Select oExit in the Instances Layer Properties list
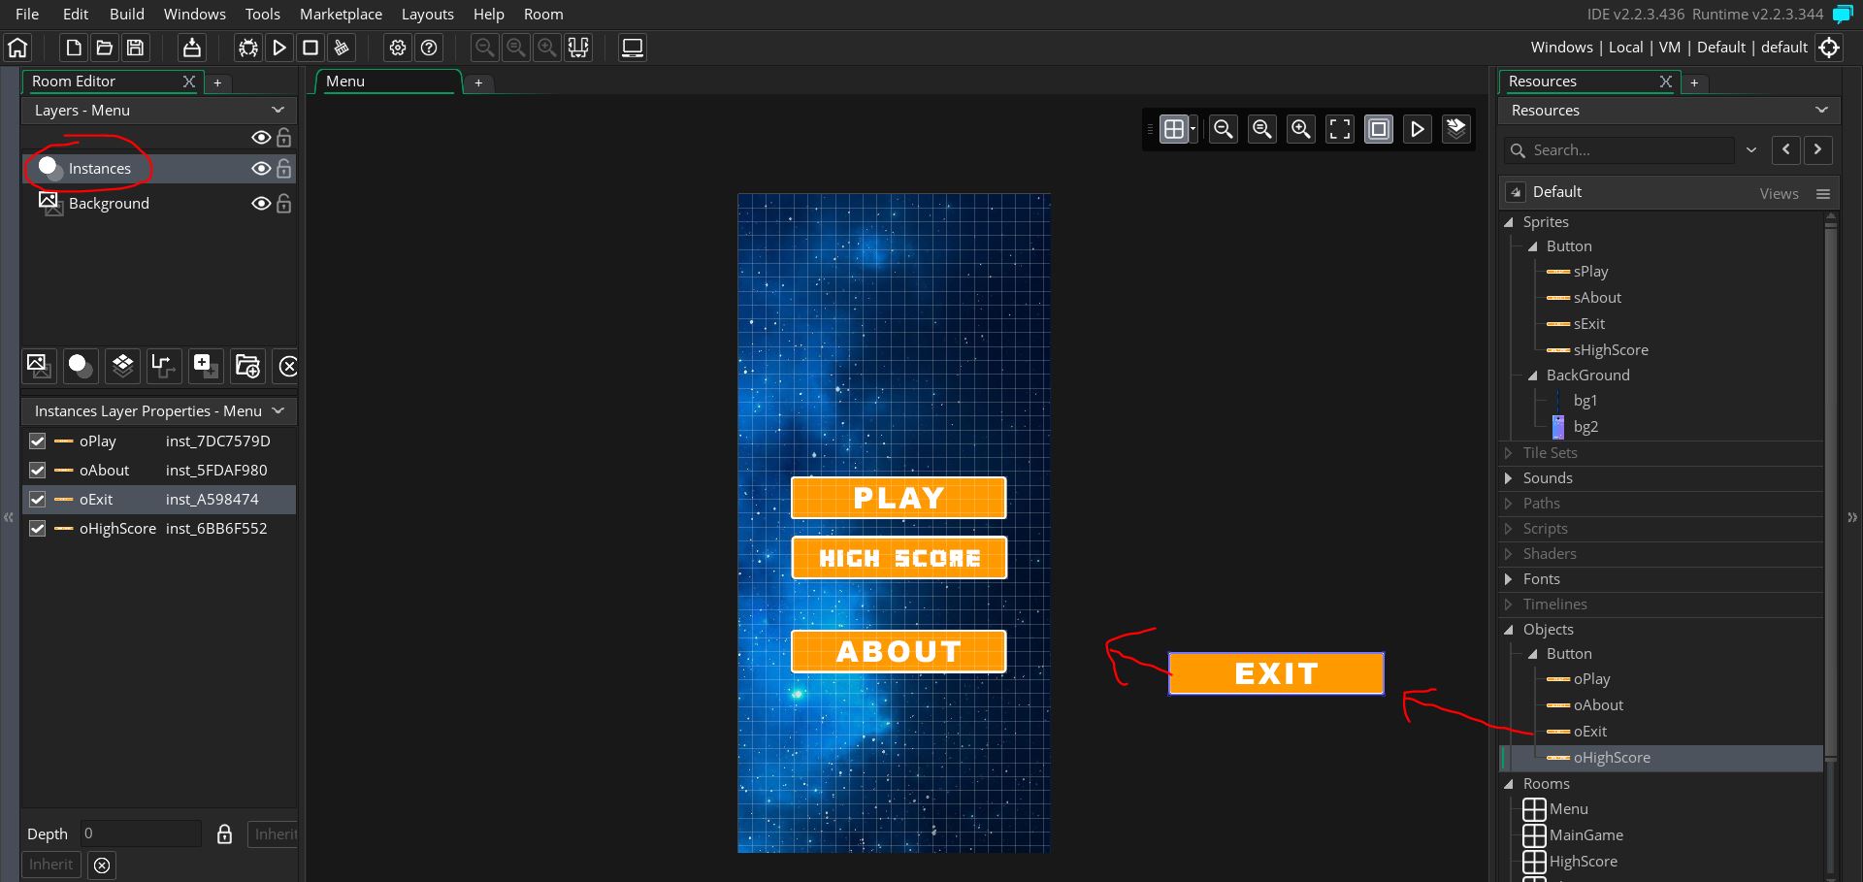The image size is (1863, 882). coord(97,499)
